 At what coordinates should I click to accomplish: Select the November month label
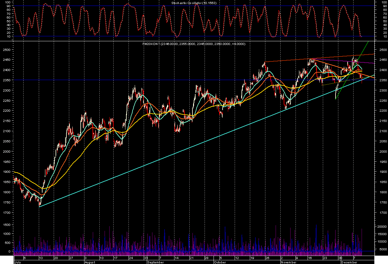point(289,262)
